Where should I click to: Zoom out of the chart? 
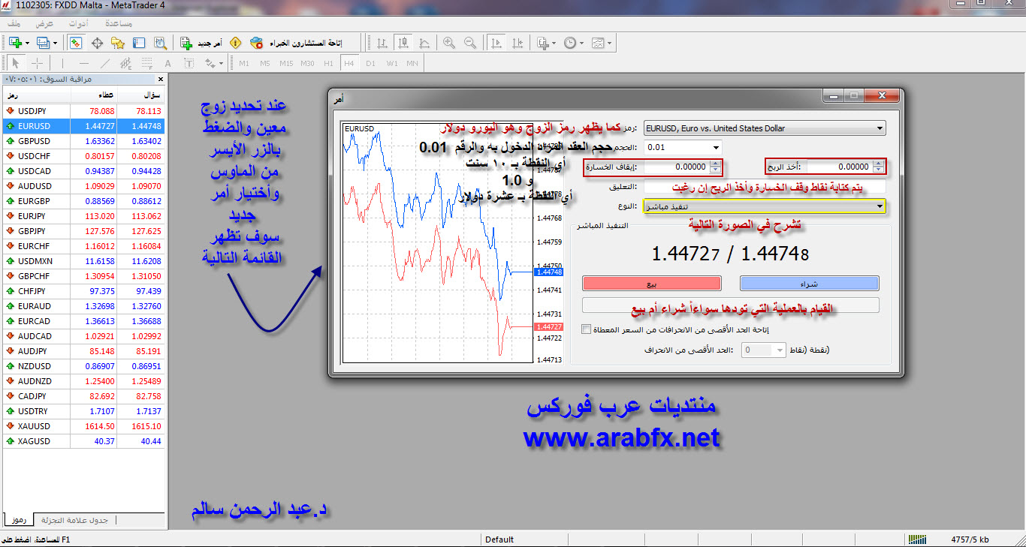(x=470, y=43)
